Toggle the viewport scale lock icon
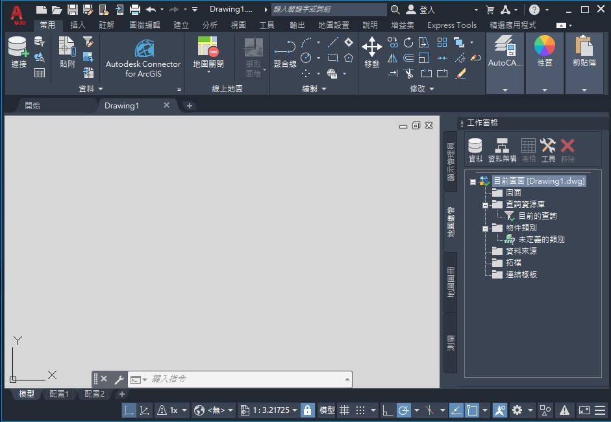611x422 pixels. pos(308,410)
